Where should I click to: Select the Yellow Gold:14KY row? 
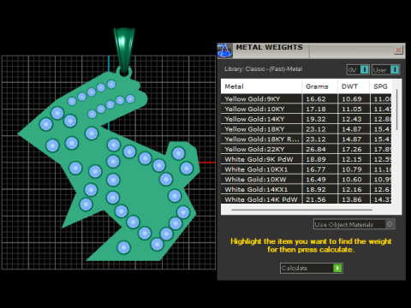point(306,119)
